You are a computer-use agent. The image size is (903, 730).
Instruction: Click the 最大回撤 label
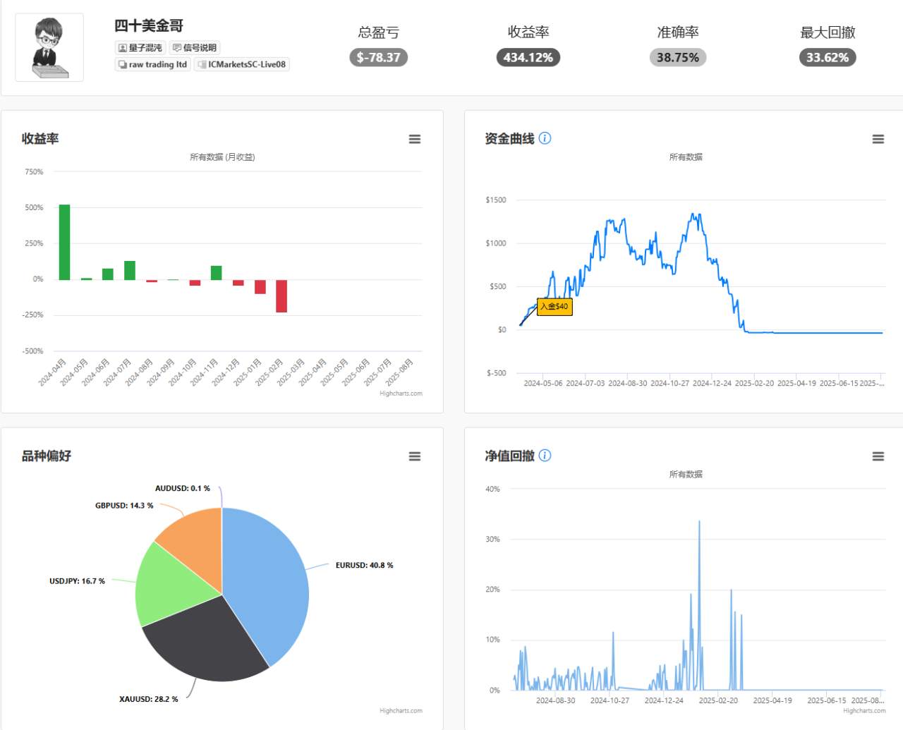point(828,32)
